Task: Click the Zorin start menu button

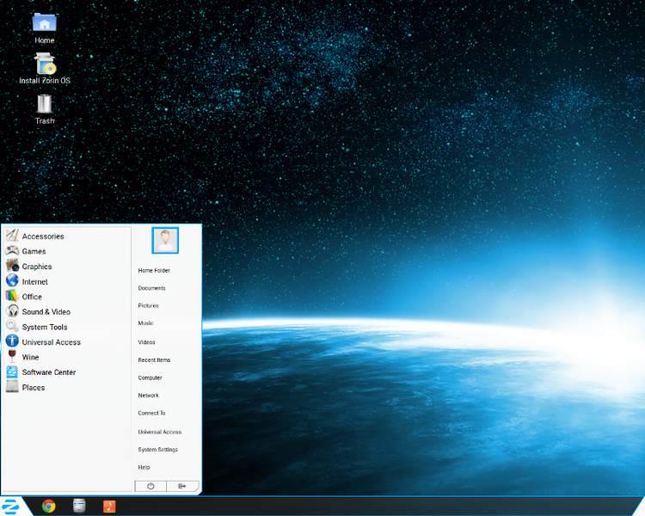Action: click(x=10, y=507)
